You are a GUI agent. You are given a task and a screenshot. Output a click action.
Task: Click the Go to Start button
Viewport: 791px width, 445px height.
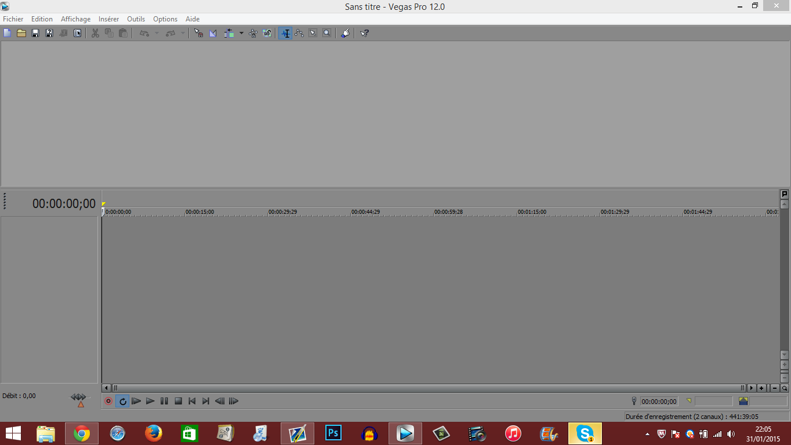[x=192, y=401]
